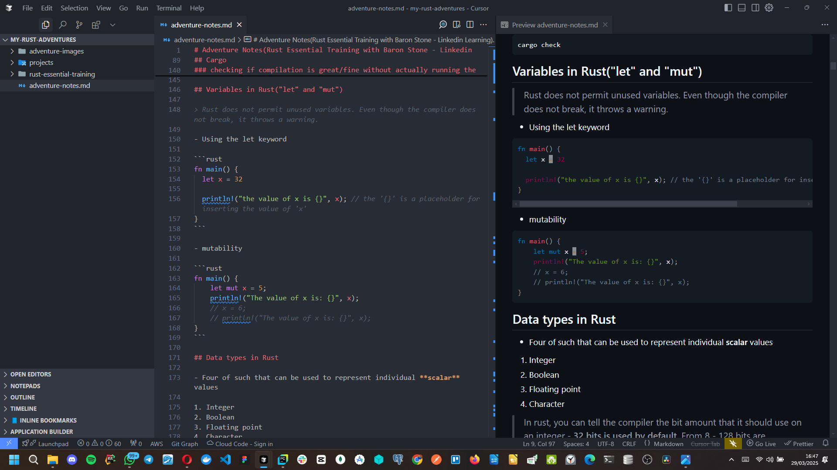Select adventure-notes.md in the file tree
The image size is (837, 470).
59,86
